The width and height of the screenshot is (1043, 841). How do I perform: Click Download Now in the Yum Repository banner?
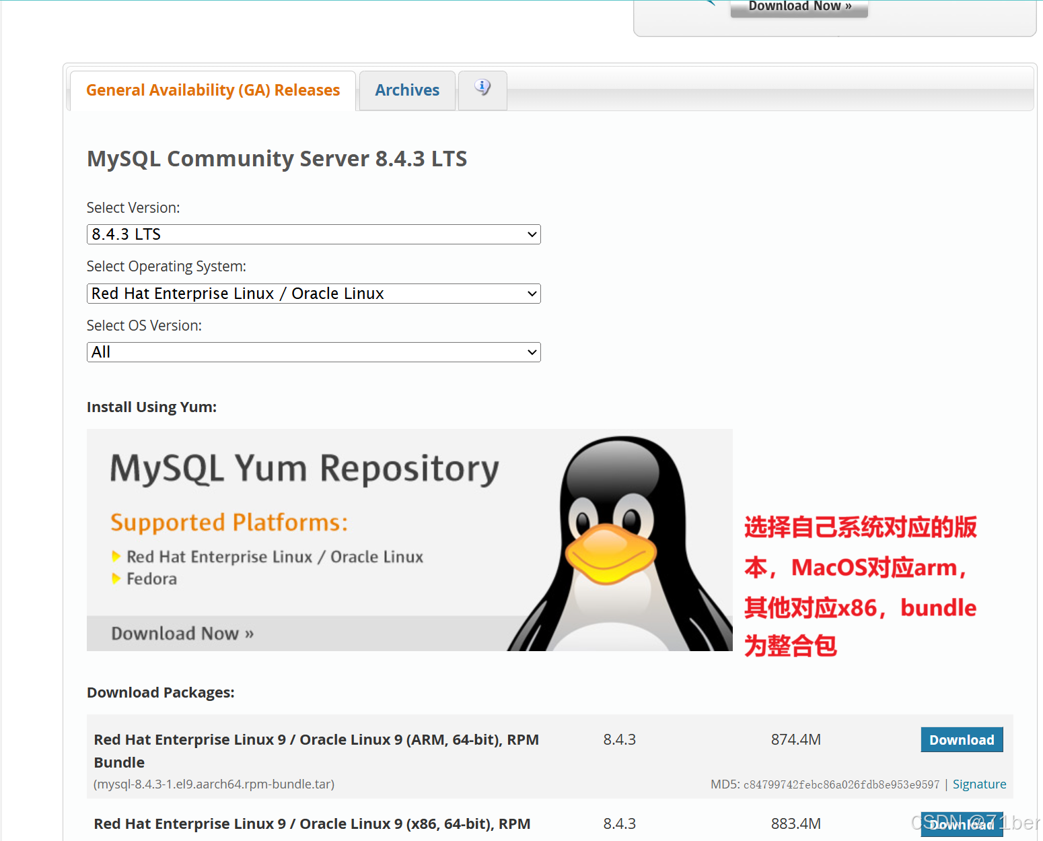[x=182, y=634]
